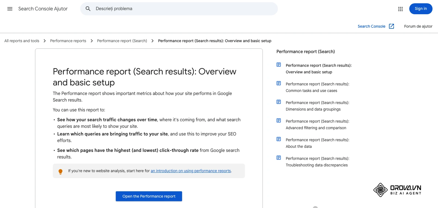
Task: Open sidebar article Advanced filtering and comparison
Action: [x=318, y=125]
